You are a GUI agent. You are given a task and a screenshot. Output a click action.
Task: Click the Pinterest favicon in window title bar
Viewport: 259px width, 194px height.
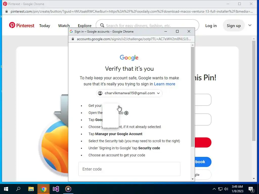coord(5,4)
